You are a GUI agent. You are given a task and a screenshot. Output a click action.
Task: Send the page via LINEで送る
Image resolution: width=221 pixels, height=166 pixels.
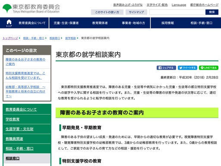click(x=208, y=68)
